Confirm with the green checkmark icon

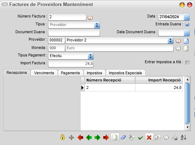[141, 138]
